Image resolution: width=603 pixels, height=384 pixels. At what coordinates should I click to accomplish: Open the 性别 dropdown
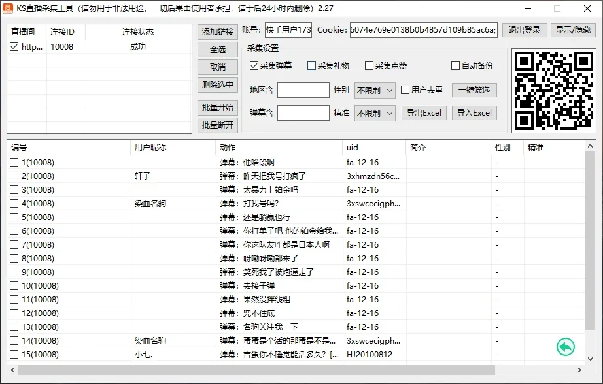[375, 91]
